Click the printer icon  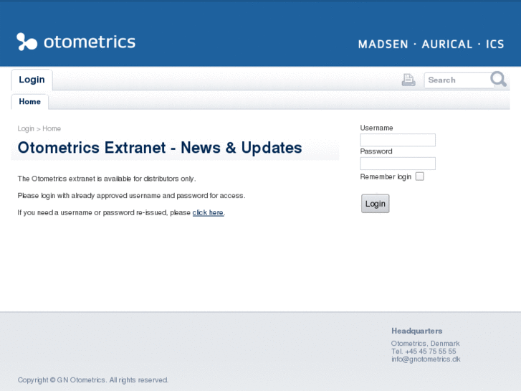click(x=408, y=80)
